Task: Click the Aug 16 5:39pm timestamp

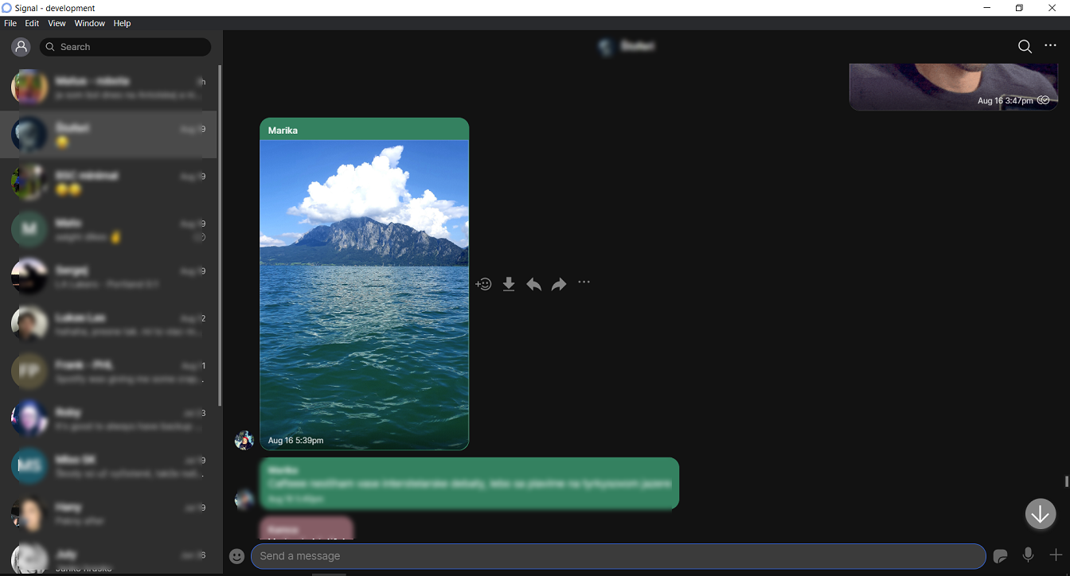Action: pyautogui.click(x=296, y=440)
